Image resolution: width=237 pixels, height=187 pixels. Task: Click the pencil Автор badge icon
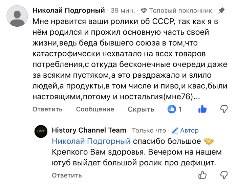coord(175,130)
